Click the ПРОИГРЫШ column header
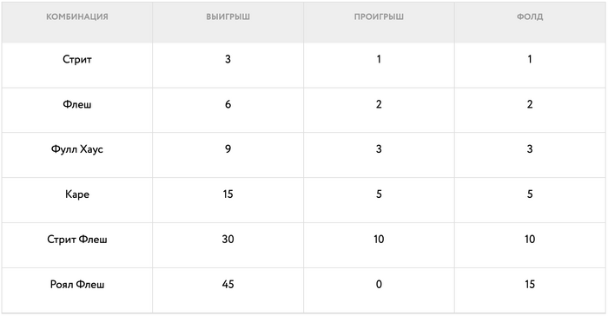Viewport: 608px width, 316px height. (x=379, y=16)
